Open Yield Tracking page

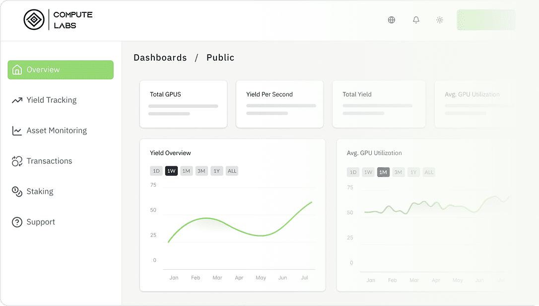pyautogui.click(x=52, y=100)
